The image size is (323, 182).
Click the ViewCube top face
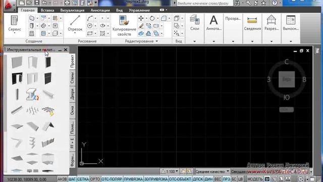(x=287, y=79)
